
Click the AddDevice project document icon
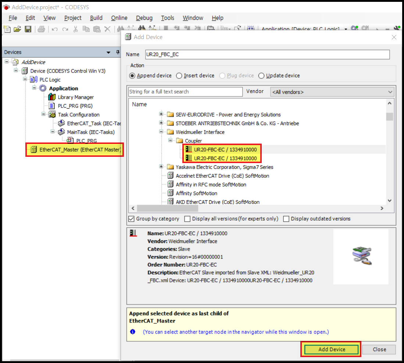coord(16,62)
